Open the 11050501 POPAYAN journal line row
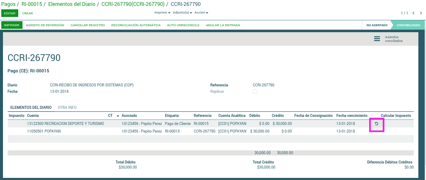The height and width of the screenshot is (180, 426). tap(44, 131)
